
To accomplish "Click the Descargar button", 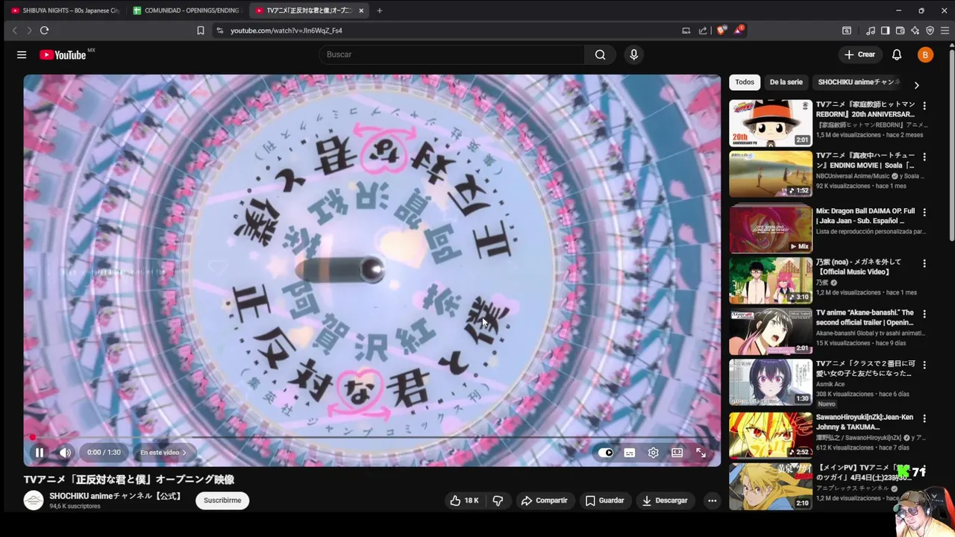I will [665, 500].
